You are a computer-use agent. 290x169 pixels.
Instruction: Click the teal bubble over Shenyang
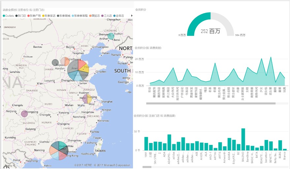111,36
